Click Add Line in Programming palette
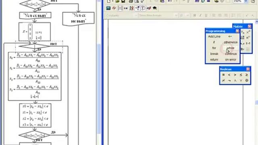258x145 pixels. [214, 37]
